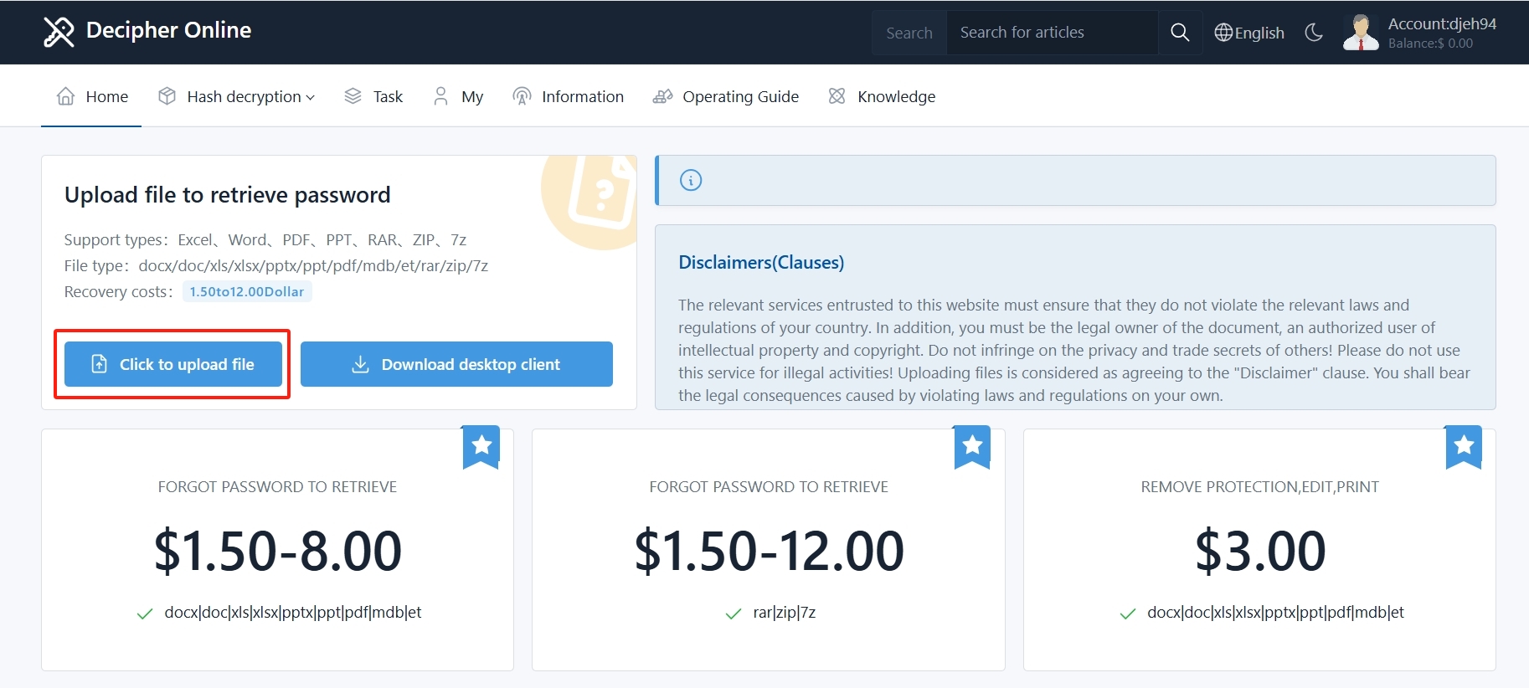Screen dimensions: 1529x688
Task: Toggle dark mode with moon icon
Action: pyautogui.click(x=1314, y=33)
